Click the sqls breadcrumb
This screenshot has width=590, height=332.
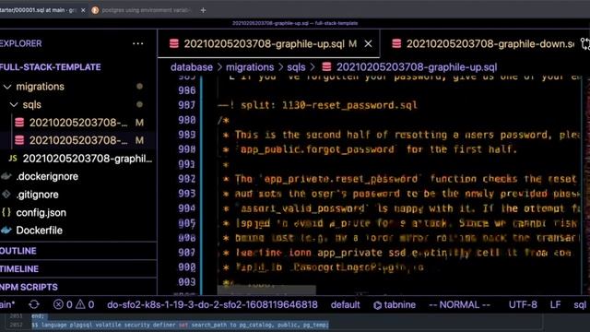point(296,67)
